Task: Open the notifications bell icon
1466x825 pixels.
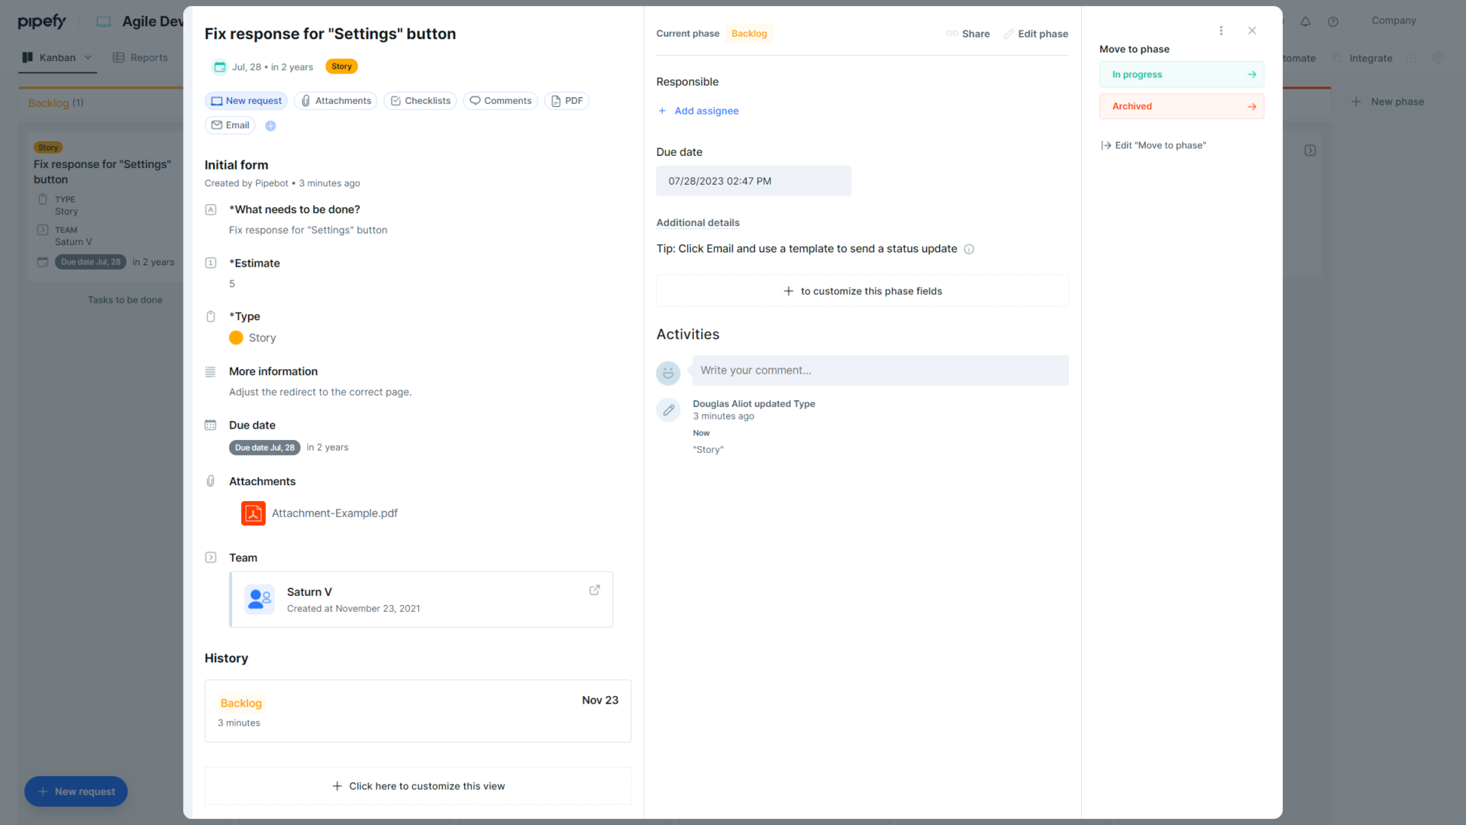Action: click(1306, 21)
